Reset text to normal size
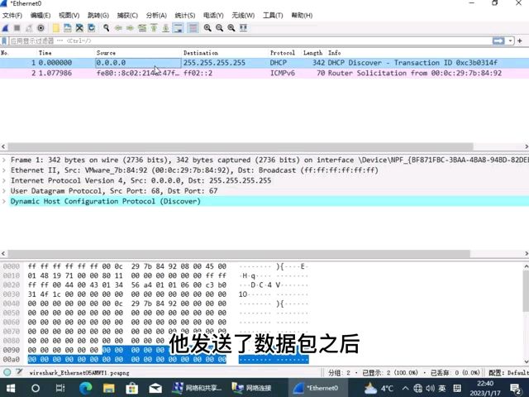Screen dimensions: 529x397 231,28
